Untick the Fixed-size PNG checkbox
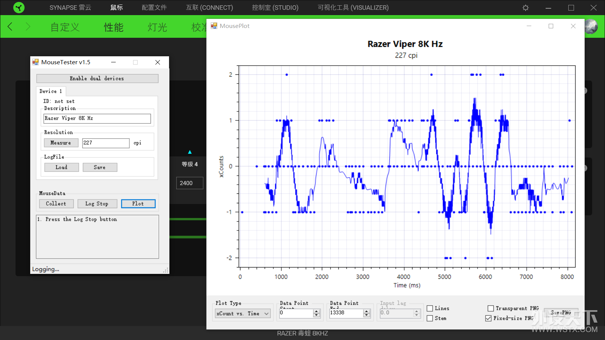Screen dimensions: 605x340 pos(489,318)
